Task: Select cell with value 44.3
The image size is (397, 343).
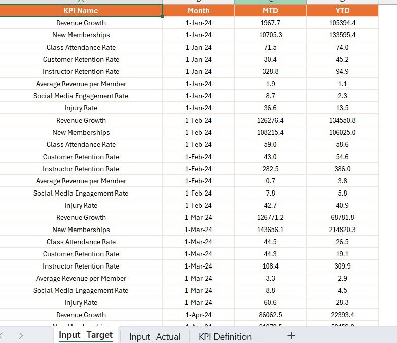Action: coord(270,253)
